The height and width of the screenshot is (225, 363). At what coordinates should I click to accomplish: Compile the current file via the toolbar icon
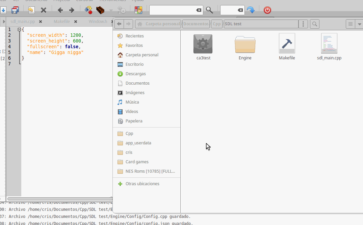(88, 10)
